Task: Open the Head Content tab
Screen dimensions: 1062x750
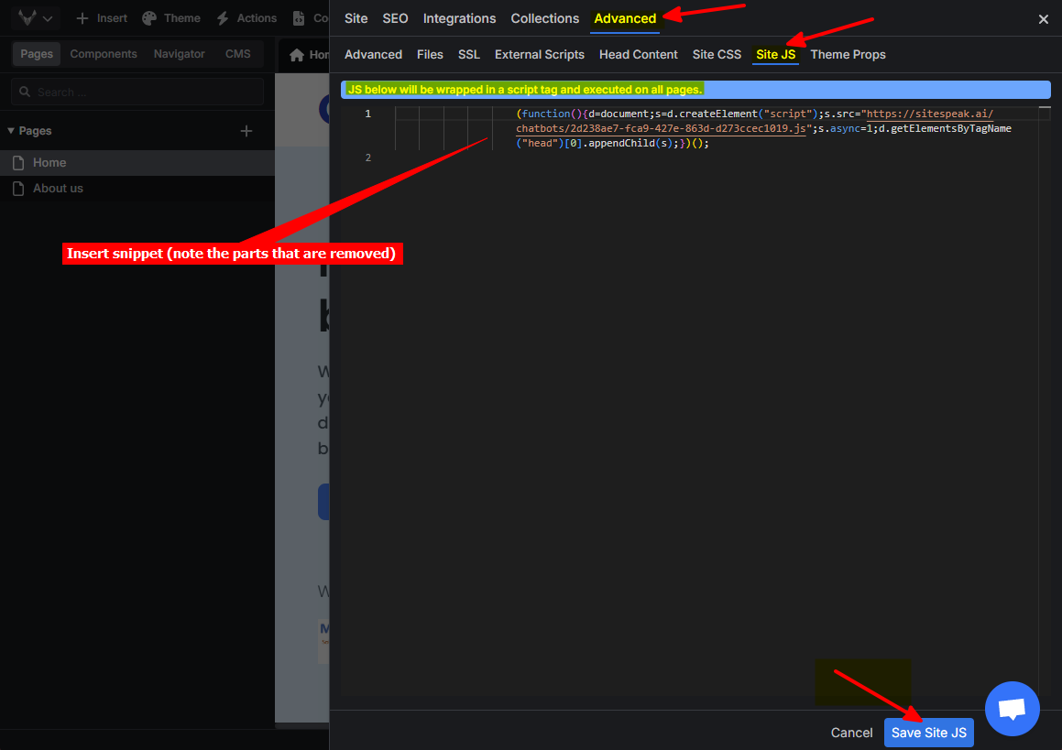Action: pos(638,55)
